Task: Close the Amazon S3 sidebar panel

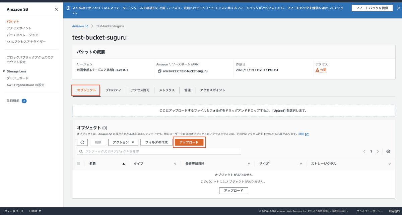Action: click(56, 9)
